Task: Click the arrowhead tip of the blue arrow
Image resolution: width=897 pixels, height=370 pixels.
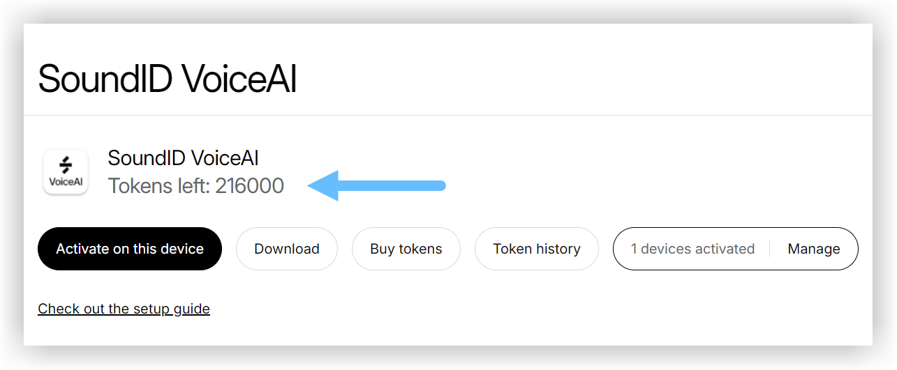Action: coord(311,185)
